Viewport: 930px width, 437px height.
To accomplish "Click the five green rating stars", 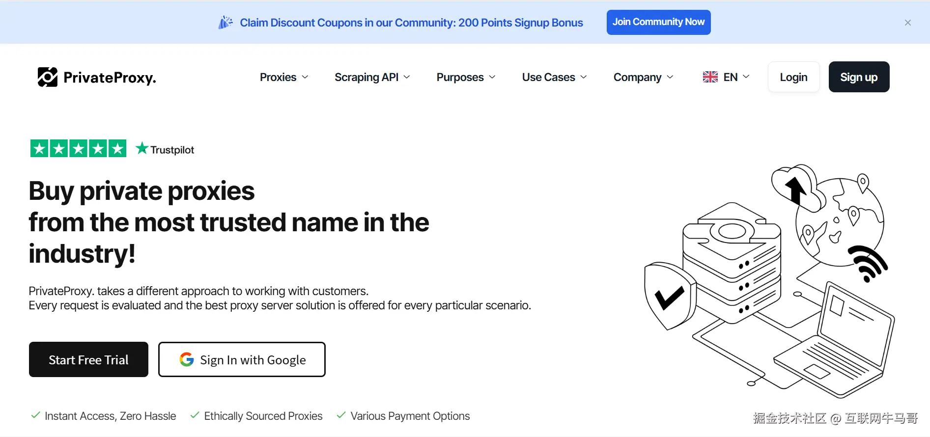I will coord(79,148).
